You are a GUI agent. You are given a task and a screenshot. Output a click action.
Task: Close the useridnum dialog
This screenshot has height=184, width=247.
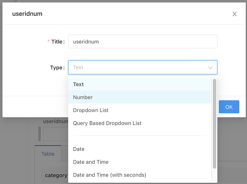pos(234,14)
